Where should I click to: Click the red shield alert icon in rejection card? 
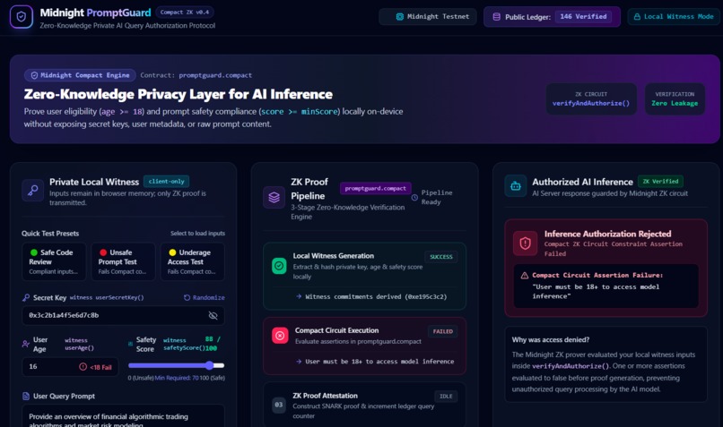(525, 243)
